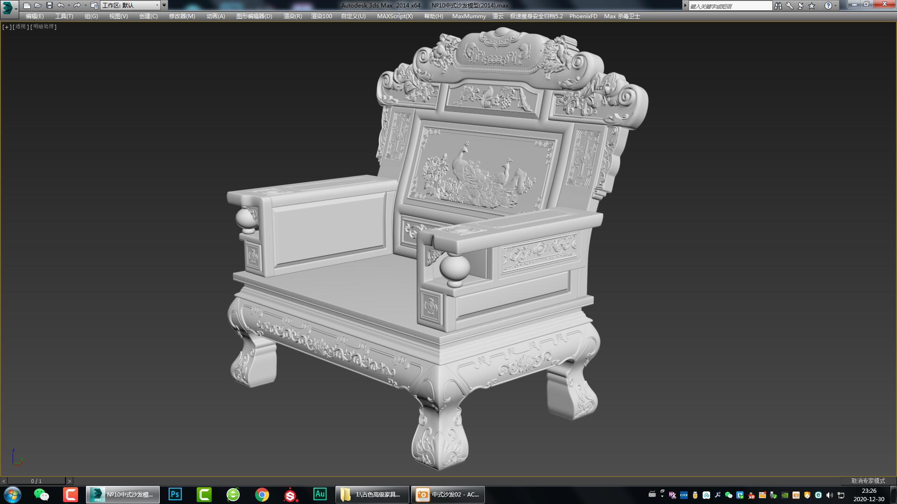Open the 工作区: 默认 workspace dropdown
The width and height of the screenshot is (897, 504).
pos(132,6)
